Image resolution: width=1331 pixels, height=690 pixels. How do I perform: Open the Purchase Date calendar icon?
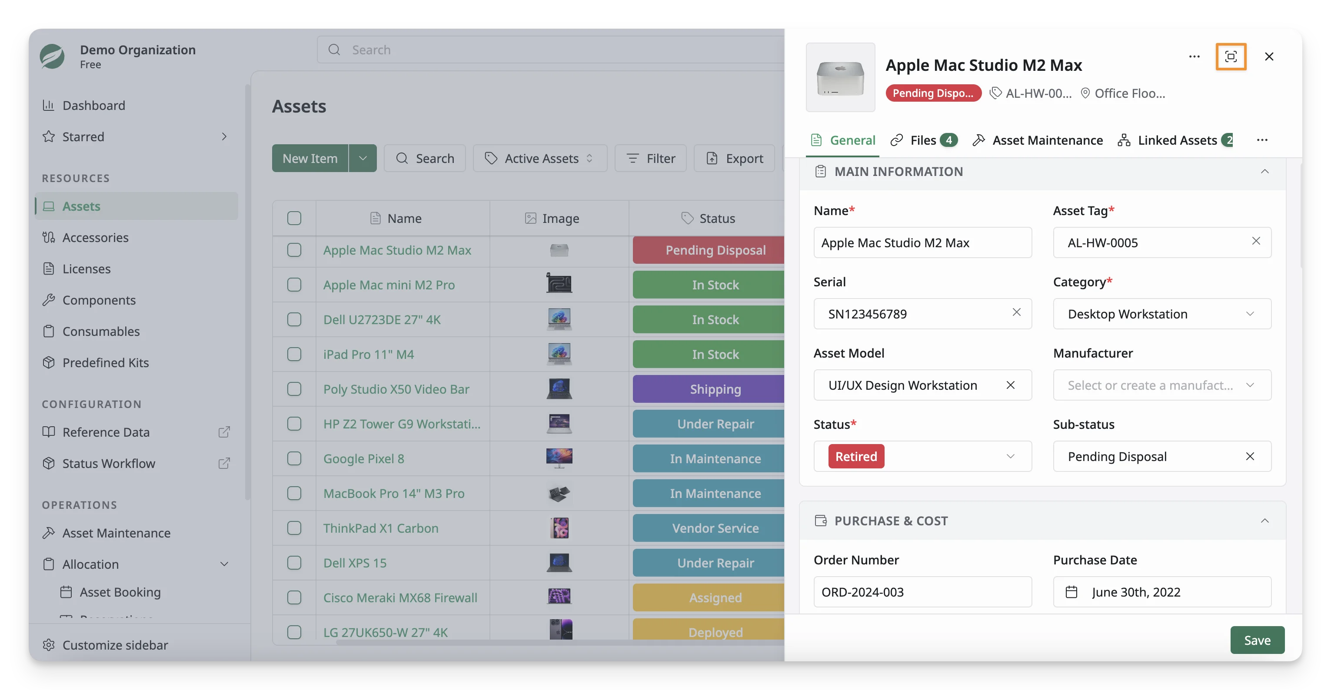click(x=1071, y=592)
